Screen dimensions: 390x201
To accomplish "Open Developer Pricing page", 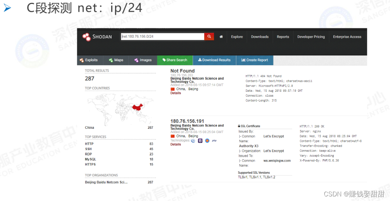I will 311,37.
